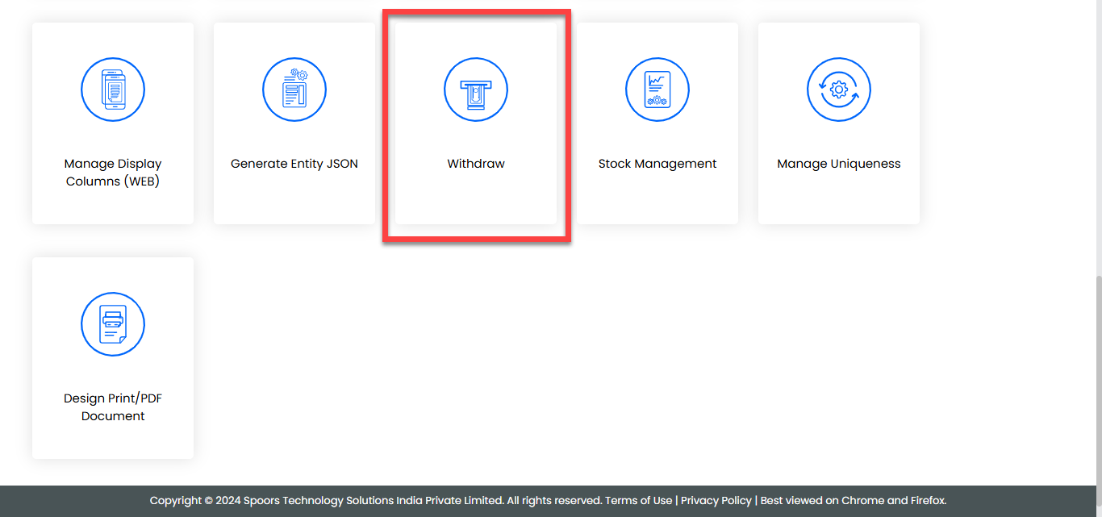Click the Stock Management chart icon
Screen dimensions: 1102x517
(x=657, y=90)
